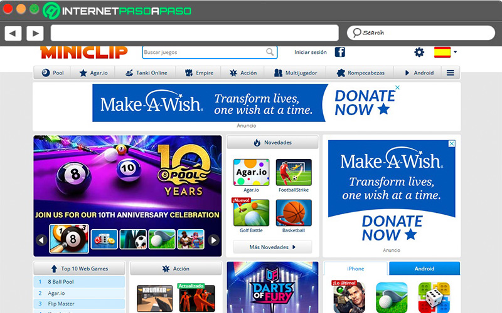The height and width of the screenshot is (313, 502).
Task: Open the Agar.io game icon in Novedades
Action: [x=252, y=173]
